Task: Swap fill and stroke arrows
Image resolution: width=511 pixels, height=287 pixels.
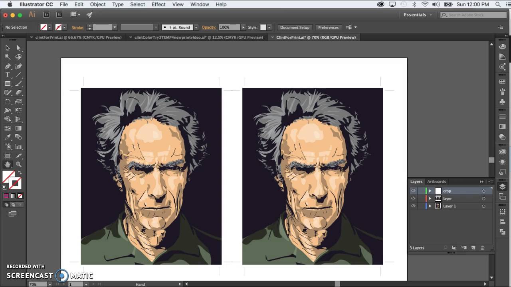Action: 20,173
